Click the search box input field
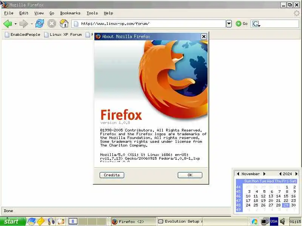302x226 pixels. (x=280, y=24)
